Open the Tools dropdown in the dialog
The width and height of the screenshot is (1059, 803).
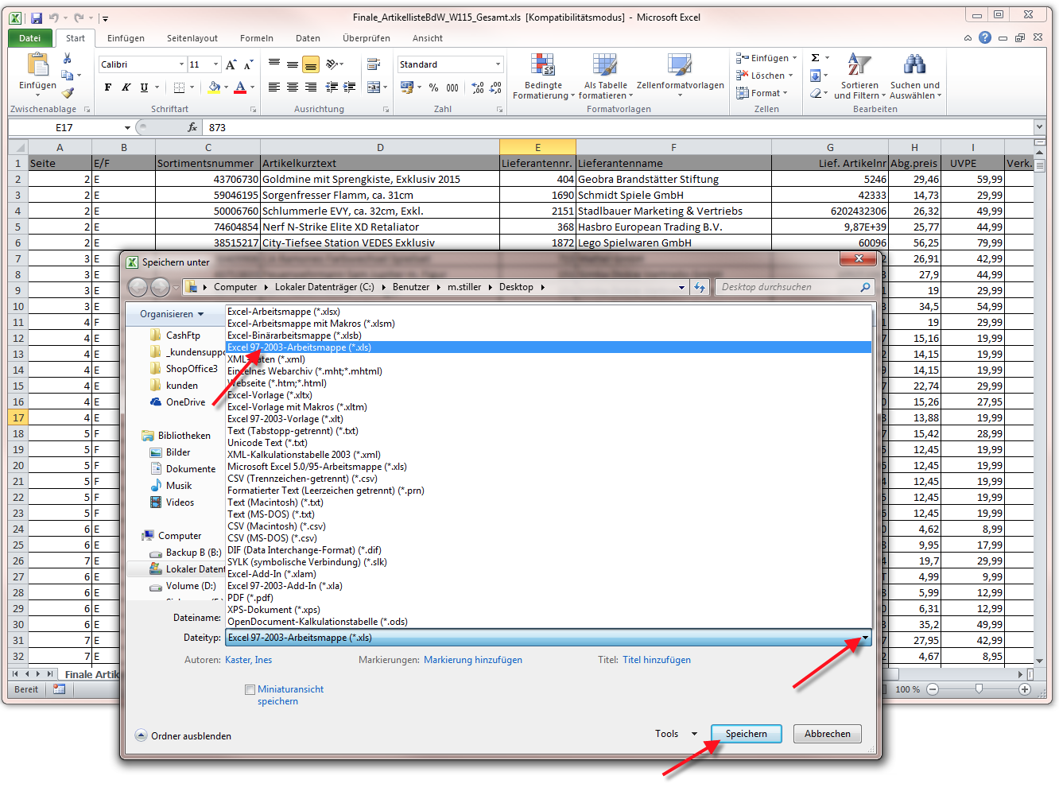pyautogui.click(x=676, y=734)
